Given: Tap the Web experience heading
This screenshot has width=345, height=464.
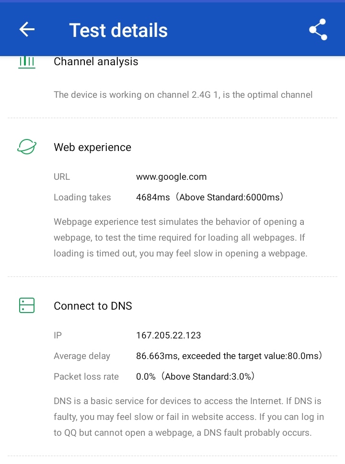Looking at the screenshot, I should [92, 147].
